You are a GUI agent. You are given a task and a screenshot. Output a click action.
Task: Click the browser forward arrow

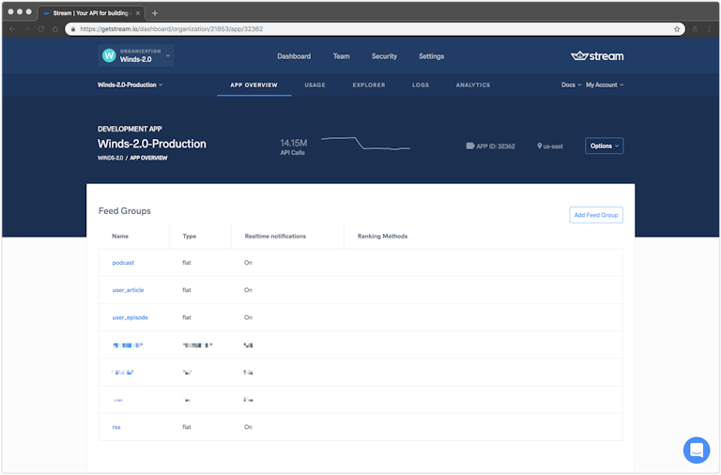(x=26, y=29)
